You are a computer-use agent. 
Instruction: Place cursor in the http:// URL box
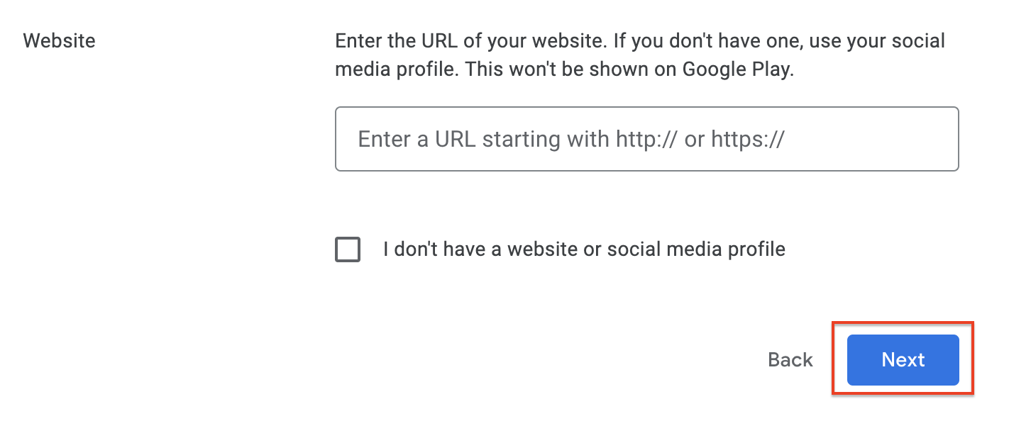click(x=646, y=139)
